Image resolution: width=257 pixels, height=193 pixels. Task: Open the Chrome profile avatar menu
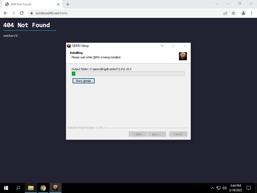(243, 13)
